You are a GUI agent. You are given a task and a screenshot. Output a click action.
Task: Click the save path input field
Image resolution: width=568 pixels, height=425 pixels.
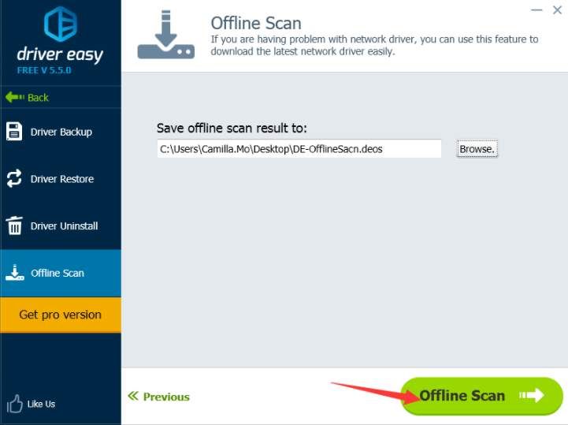299,149
